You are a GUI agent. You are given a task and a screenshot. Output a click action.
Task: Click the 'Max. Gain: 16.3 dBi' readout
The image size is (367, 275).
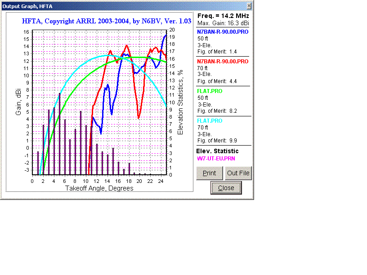click(x=223, y=23)
